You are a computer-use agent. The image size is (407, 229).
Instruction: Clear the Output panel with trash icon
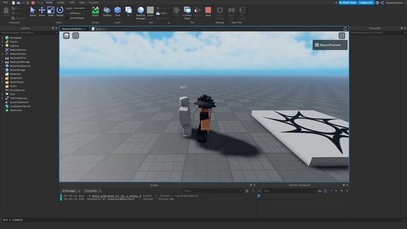(x=247, y=191)
